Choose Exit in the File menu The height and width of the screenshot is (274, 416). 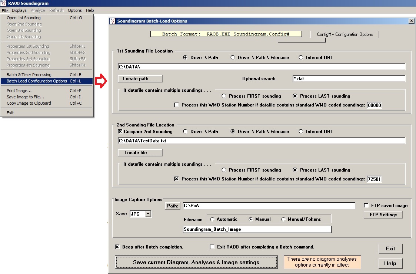[47, 113]
